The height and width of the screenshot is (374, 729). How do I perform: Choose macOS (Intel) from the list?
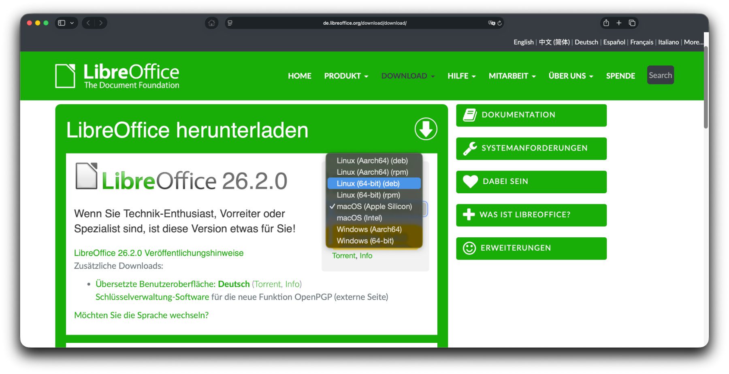(359, 218)
